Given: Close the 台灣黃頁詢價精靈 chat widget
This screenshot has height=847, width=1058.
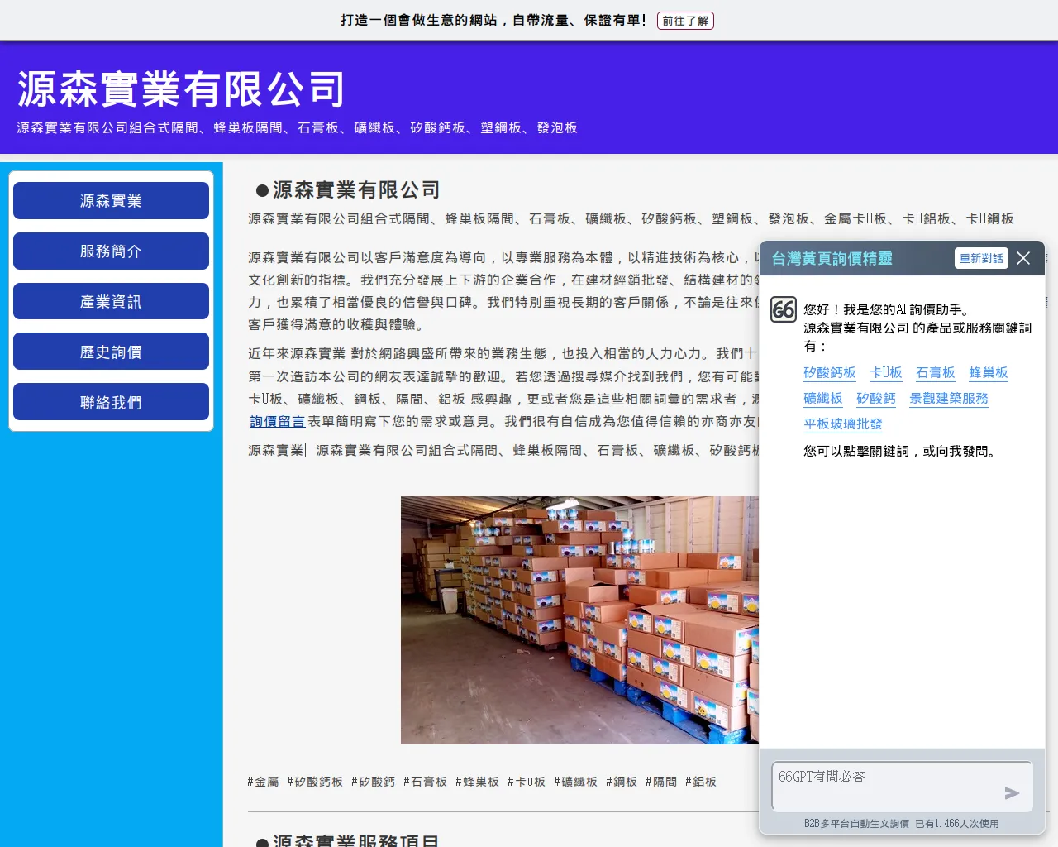Looking at the screenshot, I should [1022, 258].
